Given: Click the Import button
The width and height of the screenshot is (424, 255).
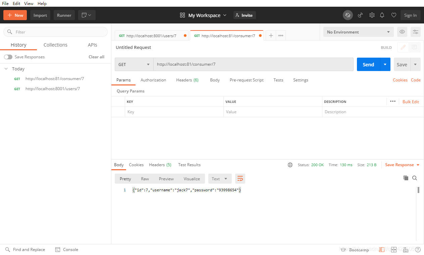Looking at the screenshot, I should point(40,15).
